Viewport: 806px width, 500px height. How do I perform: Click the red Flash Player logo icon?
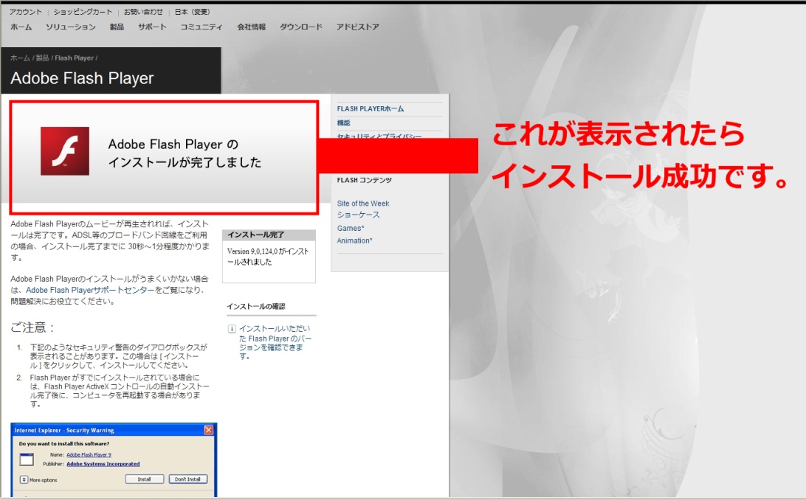65,151
